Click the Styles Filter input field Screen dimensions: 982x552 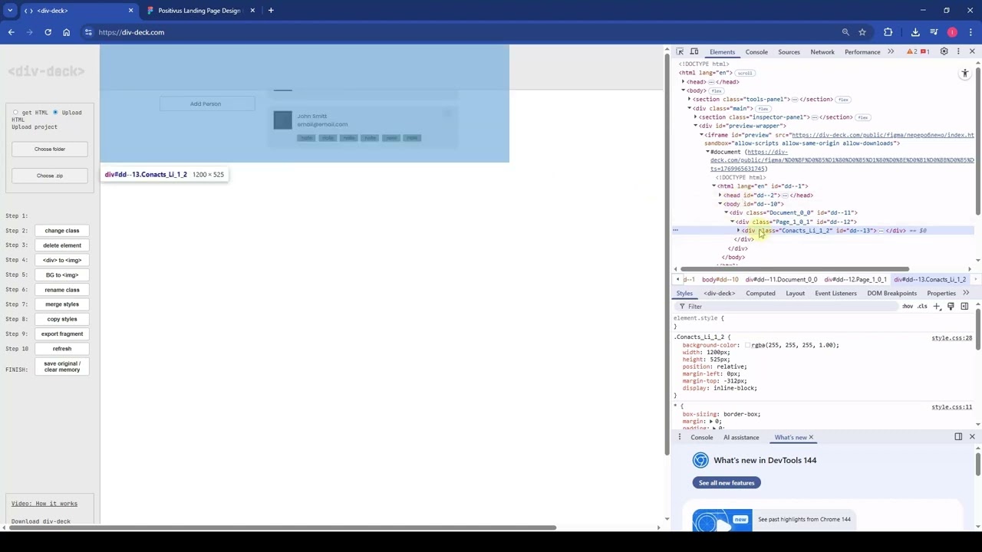point(786,307)
